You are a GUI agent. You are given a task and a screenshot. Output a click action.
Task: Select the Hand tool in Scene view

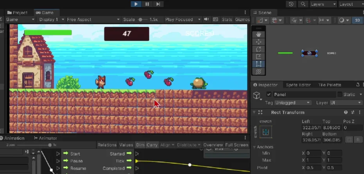pos(258,34)
